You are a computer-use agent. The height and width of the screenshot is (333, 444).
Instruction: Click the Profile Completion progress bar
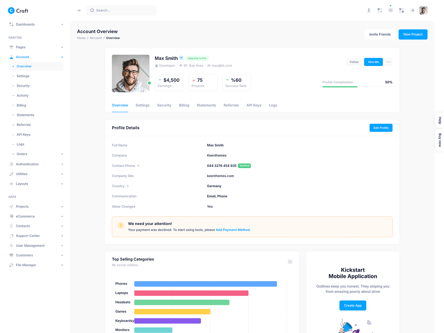tap(357, 87)
